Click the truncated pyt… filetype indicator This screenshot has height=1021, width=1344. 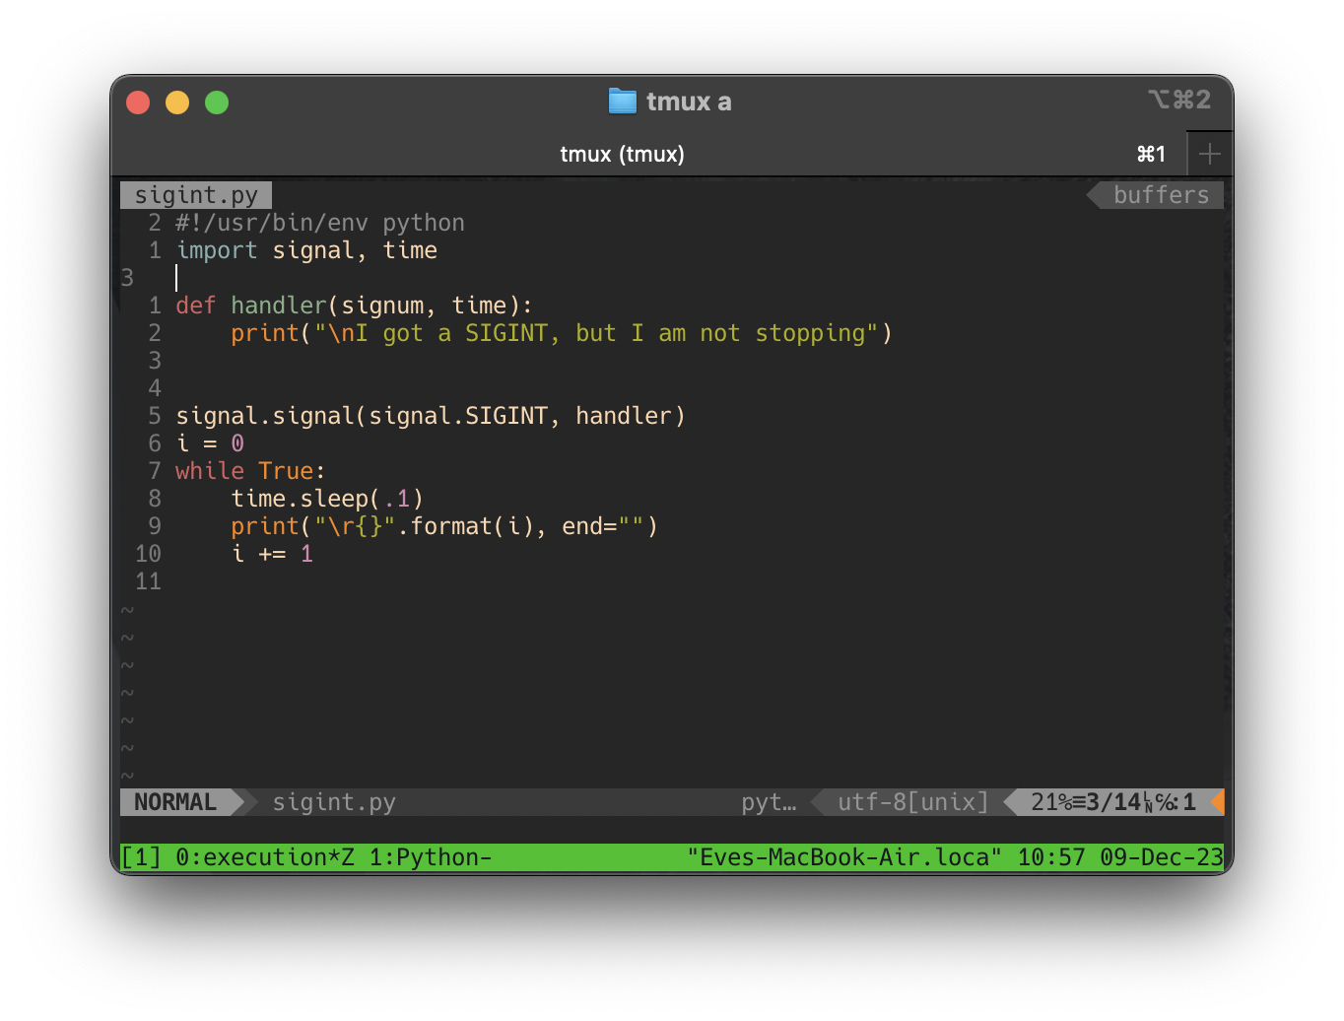pyautogui.click(x=769, y=802)
